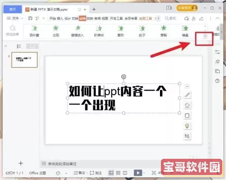Switch to Normal view in status bar

111,173
